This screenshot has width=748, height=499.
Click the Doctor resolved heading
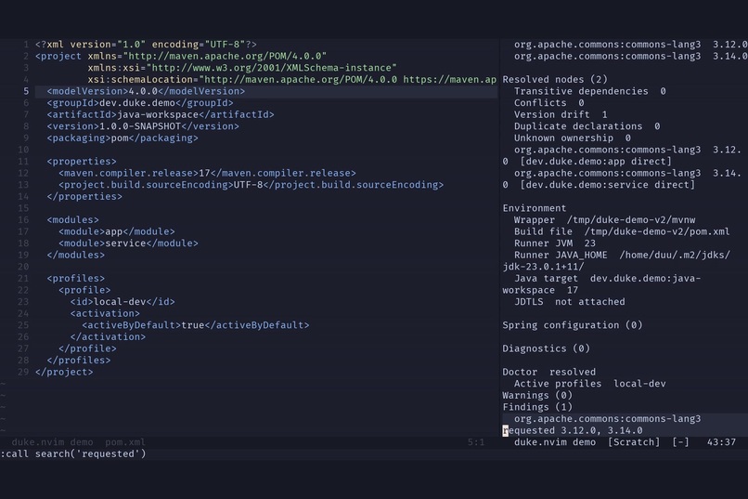point(548,372)
